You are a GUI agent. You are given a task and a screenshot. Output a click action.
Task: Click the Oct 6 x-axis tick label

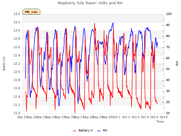pos(164,117)
